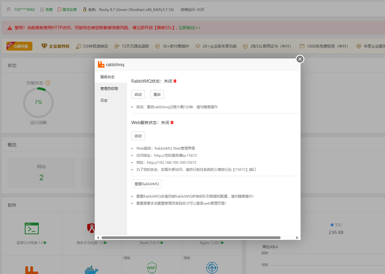Click the 15天无理由退款 icon
The image size is (385, 274).
click(117, 46)
